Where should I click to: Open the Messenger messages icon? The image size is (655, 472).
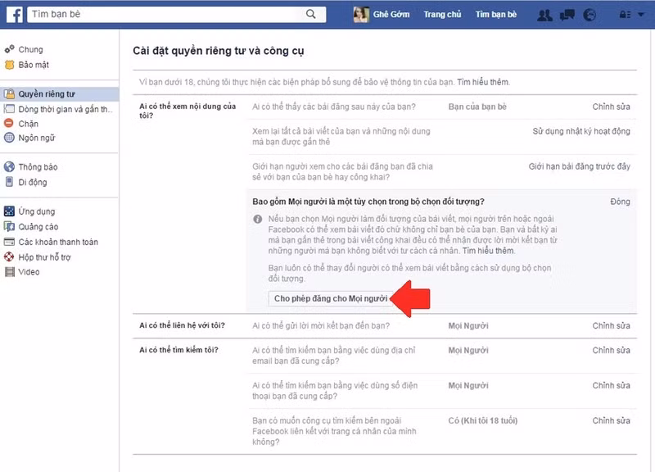(567, 12)
